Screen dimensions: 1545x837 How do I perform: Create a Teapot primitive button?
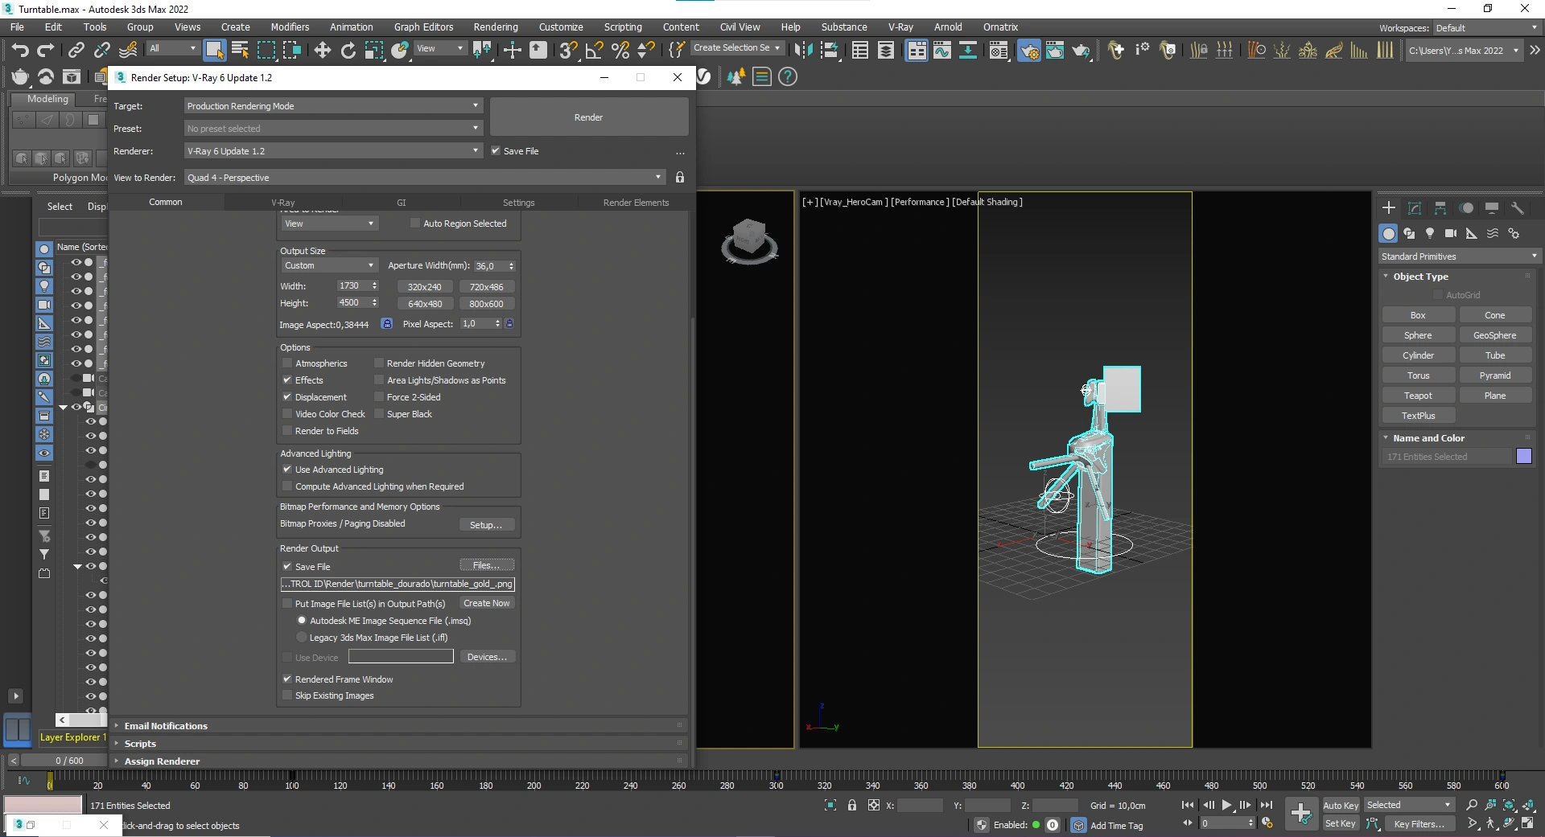pyautogui.click(x=1418, y=396)
